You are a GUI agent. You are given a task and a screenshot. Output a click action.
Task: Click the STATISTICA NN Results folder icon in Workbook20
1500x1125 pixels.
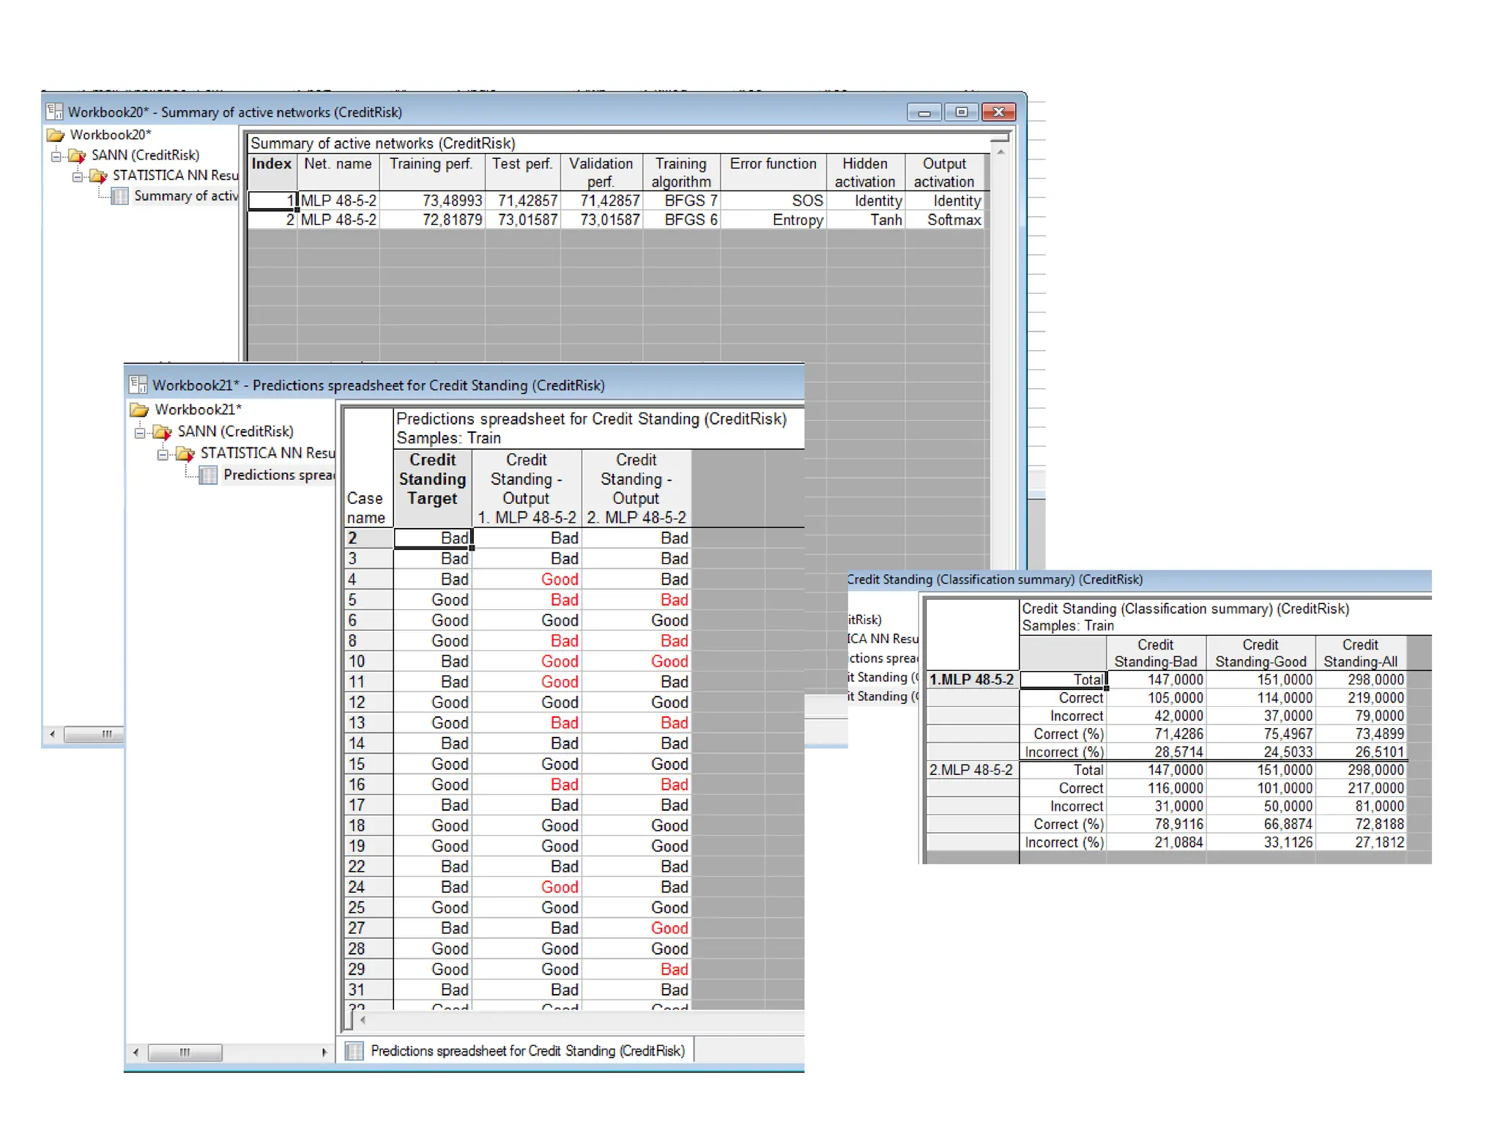pyautogui.click(x=98, y=176)
